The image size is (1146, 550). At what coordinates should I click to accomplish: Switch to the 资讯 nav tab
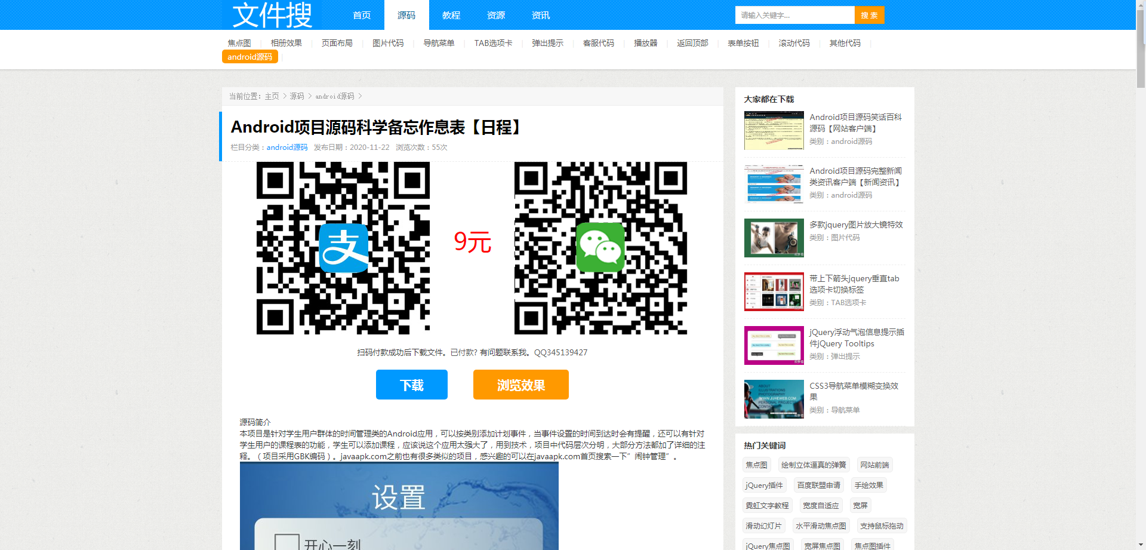click(541, 15)
